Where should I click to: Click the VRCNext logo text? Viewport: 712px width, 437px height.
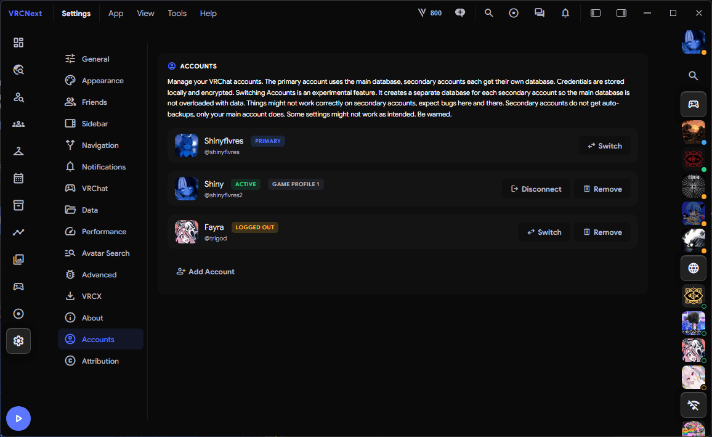click(25, 13)
